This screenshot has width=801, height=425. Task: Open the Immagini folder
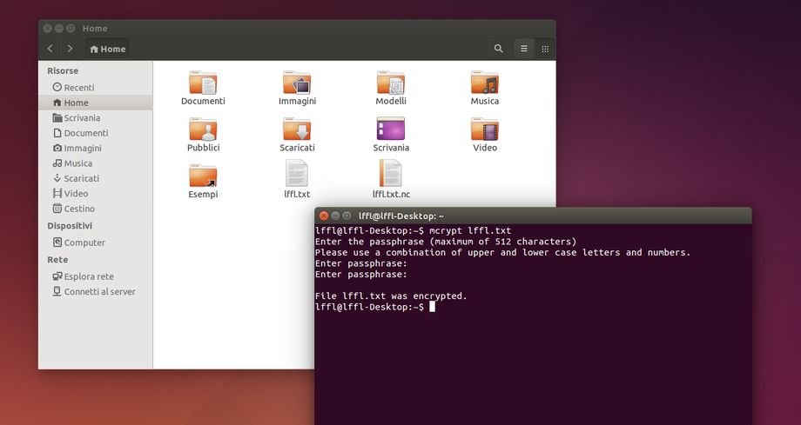(297, 84)
